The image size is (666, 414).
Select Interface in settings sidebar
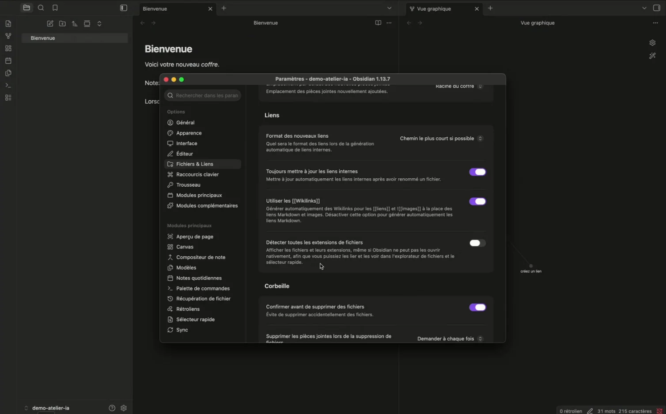pos(203,143)
